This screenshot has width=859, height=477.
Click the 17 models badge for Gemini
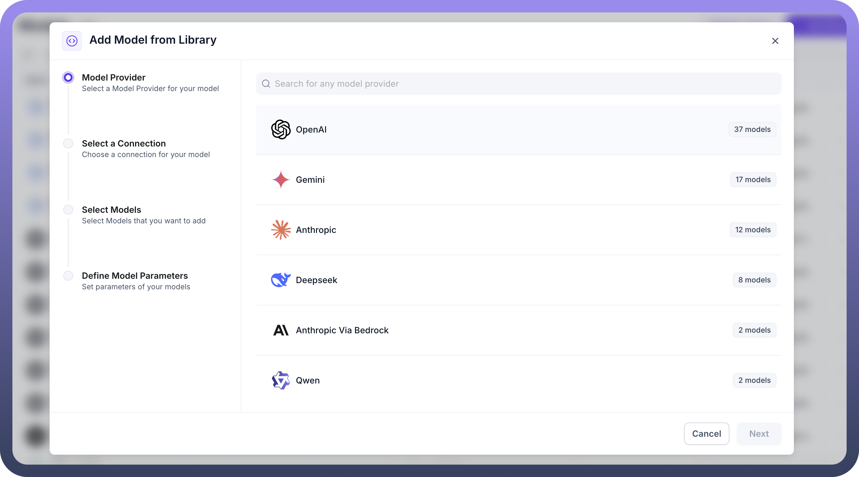pyautogui.click(x=753, y=180)
